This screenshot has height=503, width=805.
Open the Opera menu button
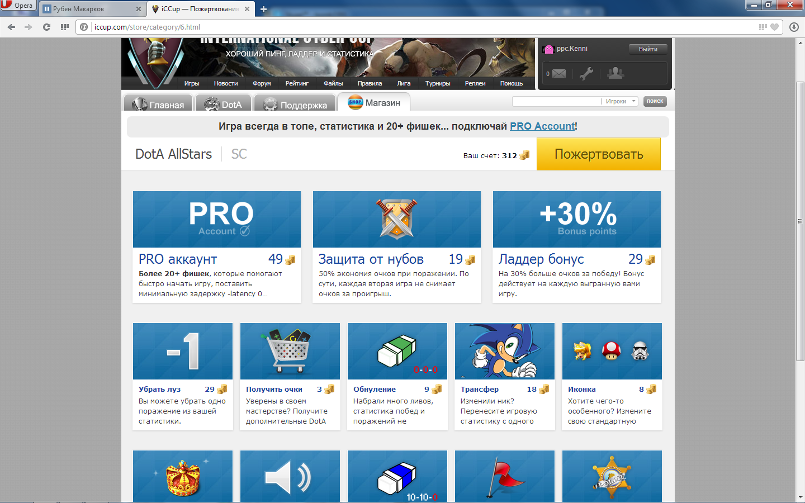18,6
